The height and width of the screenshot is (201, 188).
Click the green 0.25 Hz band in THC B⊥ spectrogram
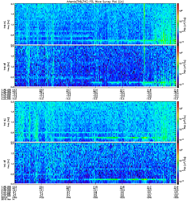108,137
